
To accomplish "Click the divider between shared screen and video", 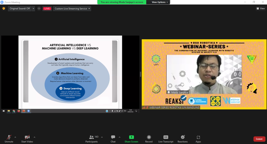I will (140, 74).
